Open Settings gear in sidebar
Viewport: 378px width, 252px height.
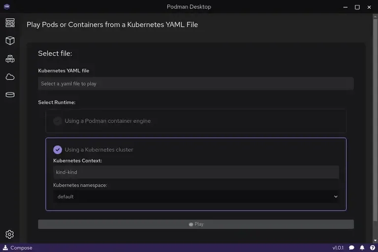[x=10, y=234]
